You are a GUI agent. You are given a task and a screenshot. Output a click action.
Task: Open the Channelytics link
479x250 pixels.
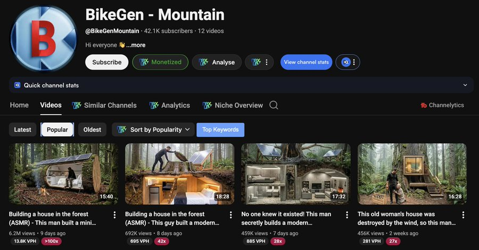(442, 105)
